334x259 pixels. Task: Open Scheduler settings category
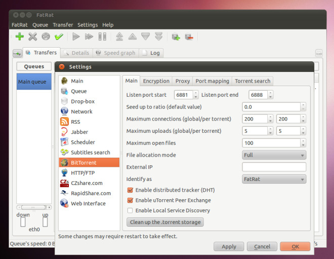[x=89, y=142]
